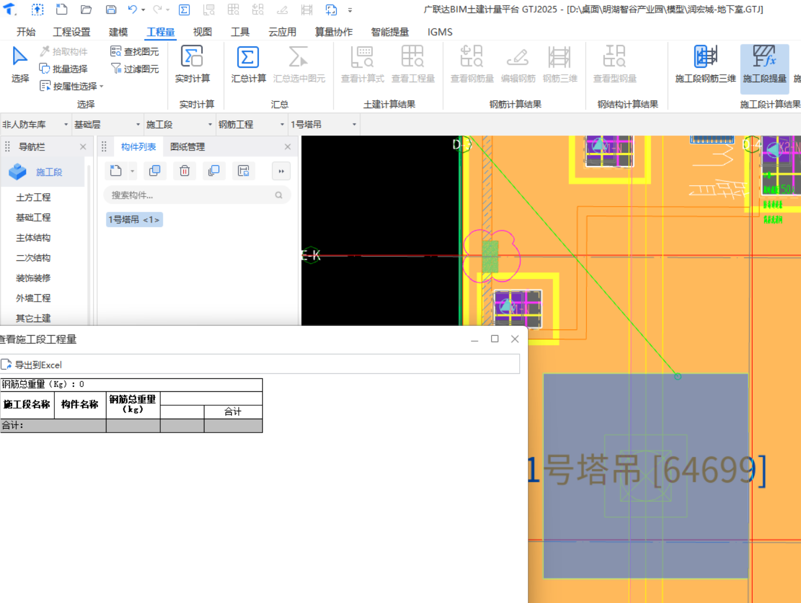This screenshot has width=801, height=603.
Task: Select 土方工程 in navigation bar
Action: [33, 197]
